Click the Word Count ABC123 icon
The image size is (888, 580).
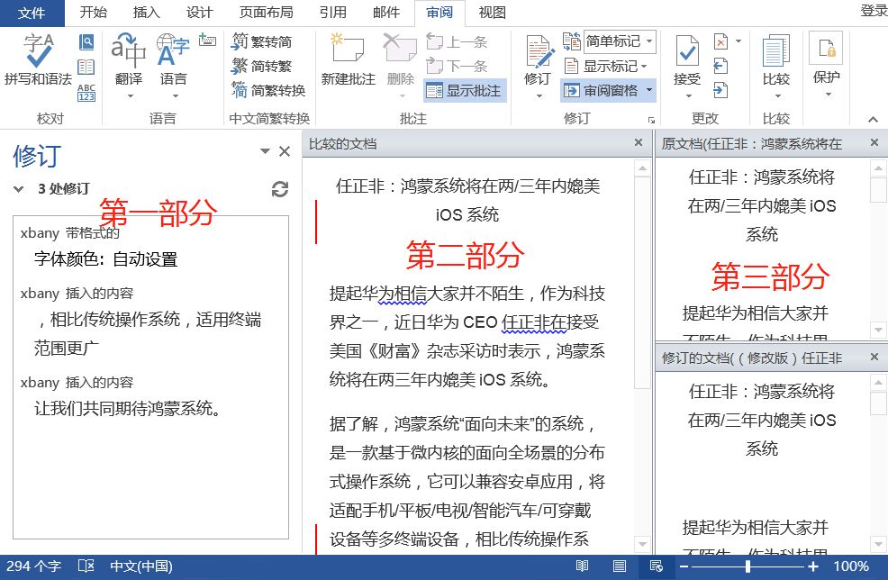point(86,93)
